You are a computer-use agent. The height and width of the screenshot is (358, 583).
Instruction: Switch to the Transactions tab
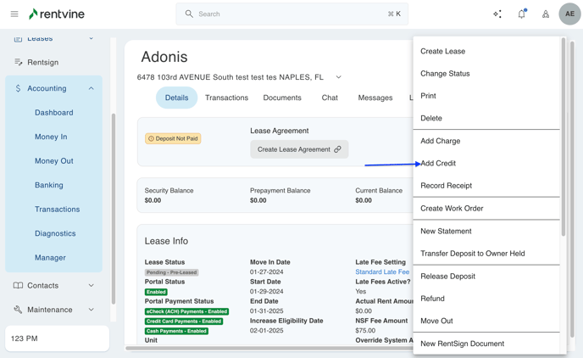[x=226, y=98]
